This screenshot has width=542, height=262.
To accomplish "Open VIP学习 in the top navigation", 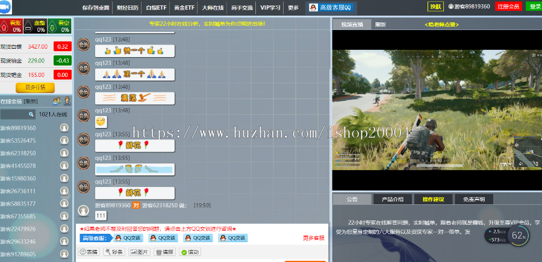I will [270, 8].
